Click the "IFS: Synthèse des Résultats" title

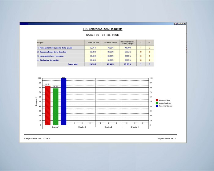click(x=102, y=29)
